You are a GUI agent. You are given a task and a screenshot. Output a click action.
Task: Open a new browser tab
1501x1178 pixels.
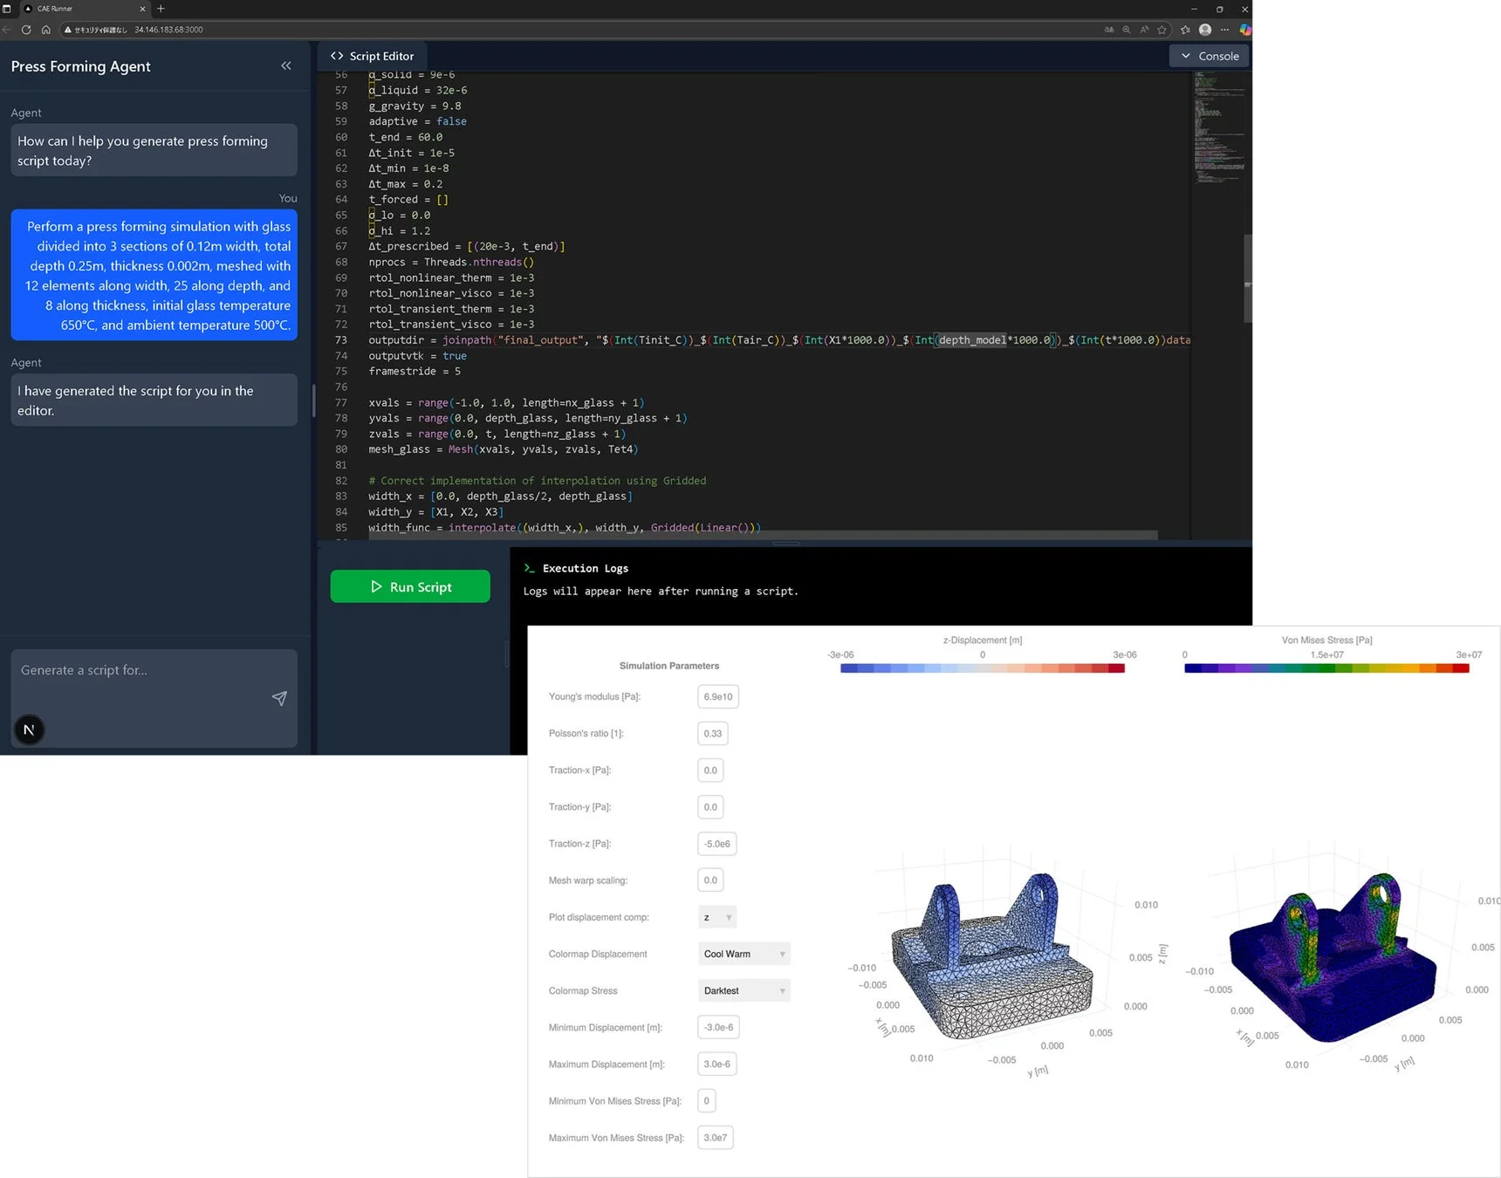click(x=161, y=9)
